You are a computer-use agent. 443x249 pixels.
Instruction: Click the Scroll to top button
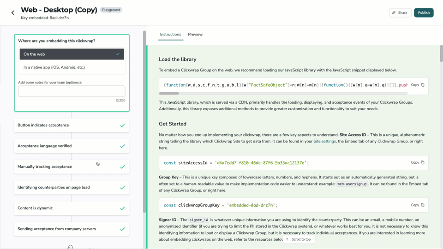pos(299,239)
